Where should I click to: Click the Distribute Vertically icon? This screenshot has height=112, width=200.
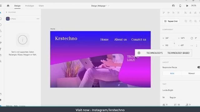point(178,12)
